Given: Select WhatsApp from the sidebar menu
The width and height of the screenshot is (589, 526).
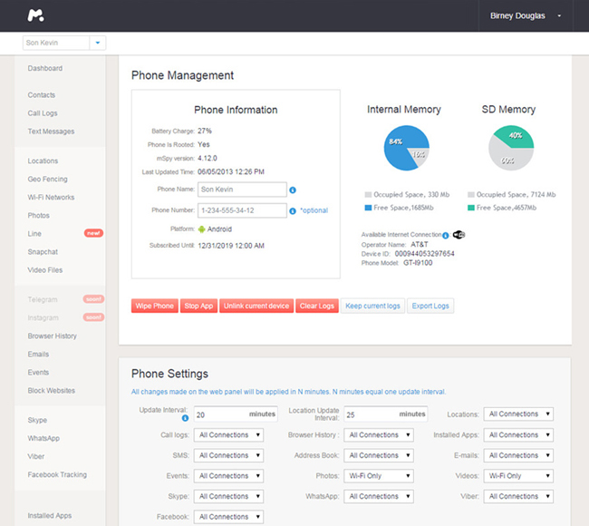Looking at the screenshot, I should [x=43, y=438].
